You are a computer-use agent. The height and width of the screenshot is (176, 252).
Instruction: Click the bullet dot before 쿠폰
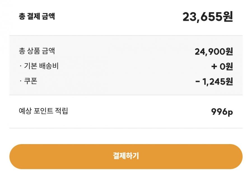(20, 81)
